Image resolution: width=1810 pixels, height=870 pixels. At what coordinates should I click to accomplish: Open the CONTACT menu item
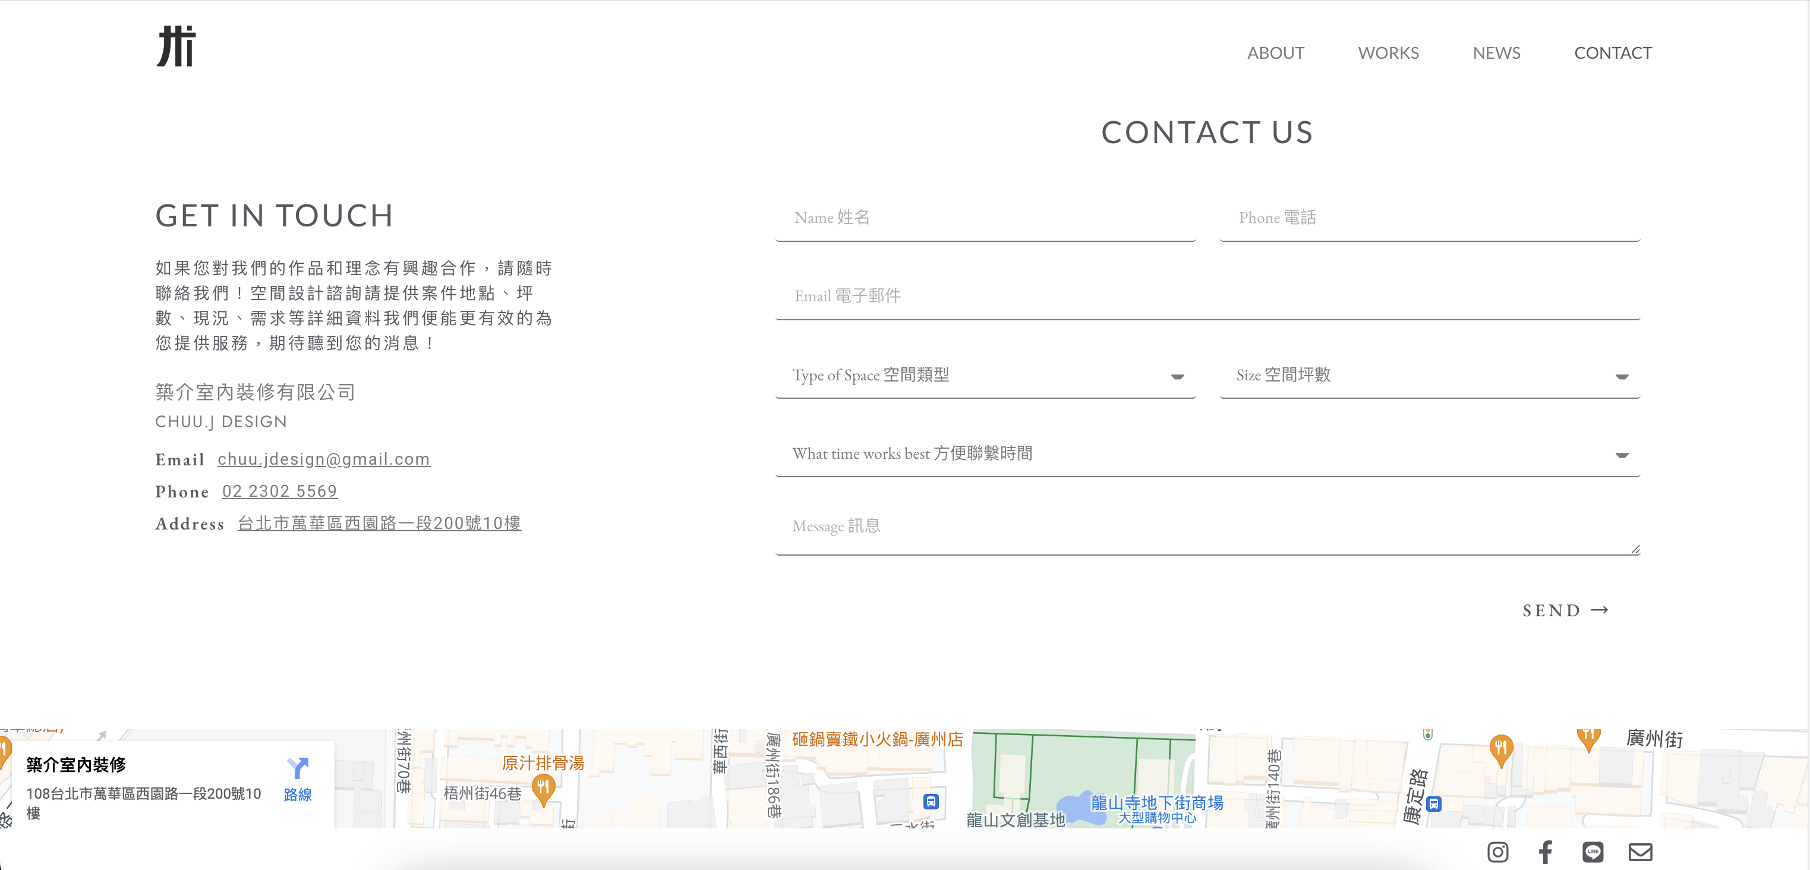tap(1613, 53)
